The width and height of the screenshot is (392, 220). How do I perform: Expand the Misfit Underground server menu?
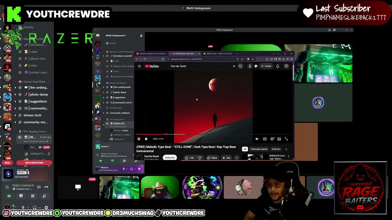(116, 35)
